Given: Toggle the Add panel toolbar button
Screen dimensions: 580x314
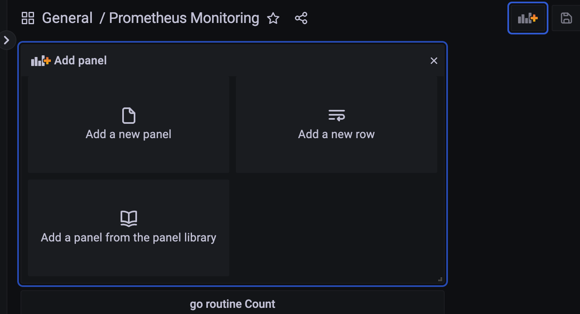Looking at the screenshot, I should [527, 18].
